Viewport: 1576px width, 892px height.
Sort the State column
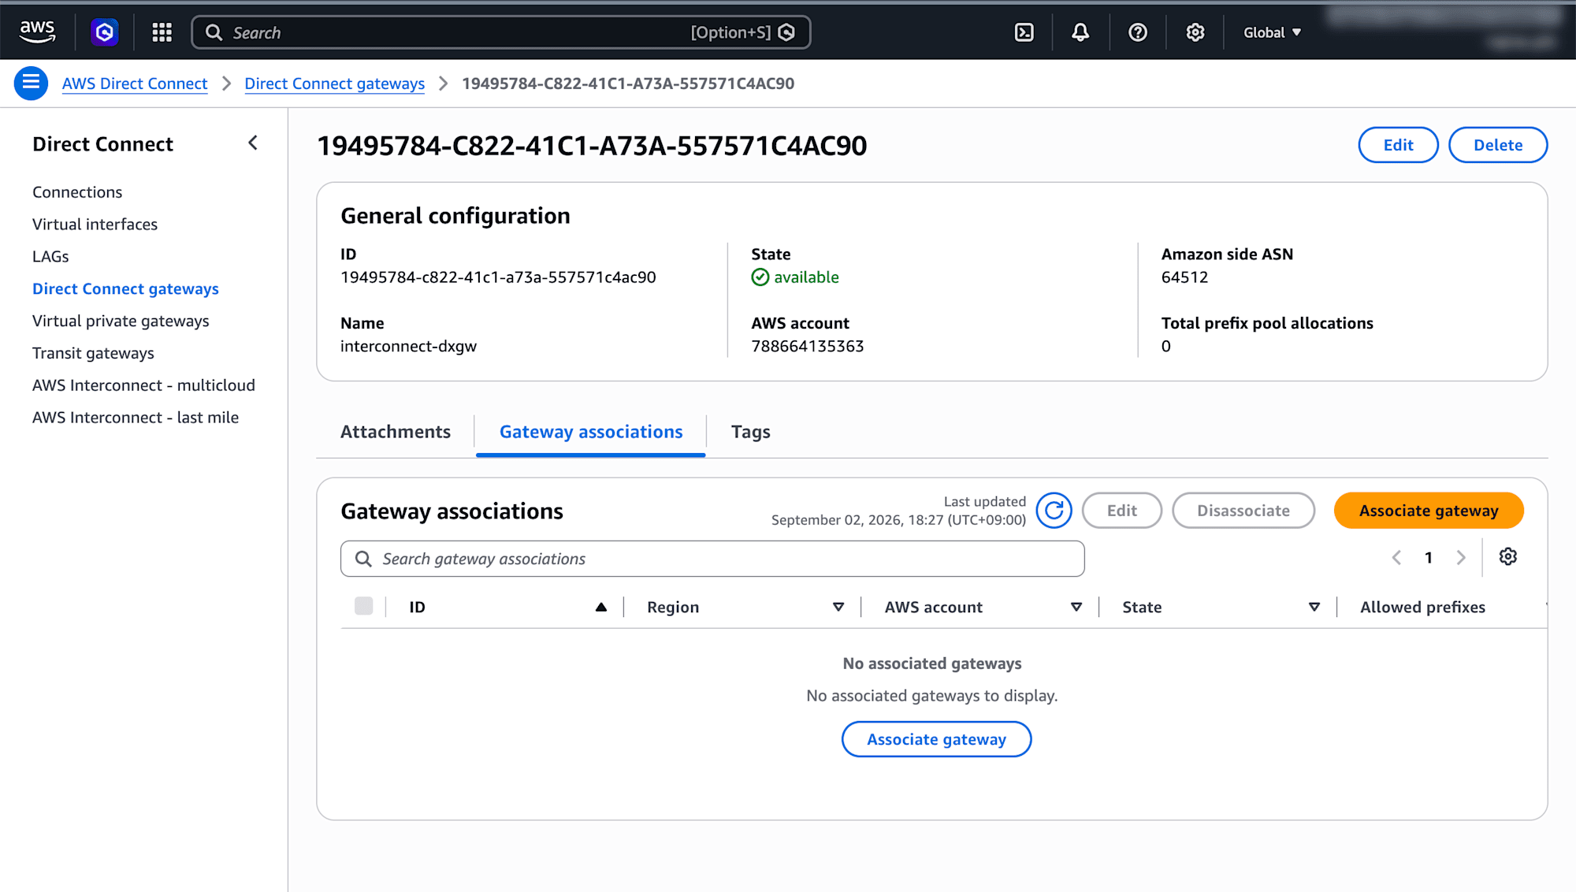pyautogui.click(x=1314, y=607)
